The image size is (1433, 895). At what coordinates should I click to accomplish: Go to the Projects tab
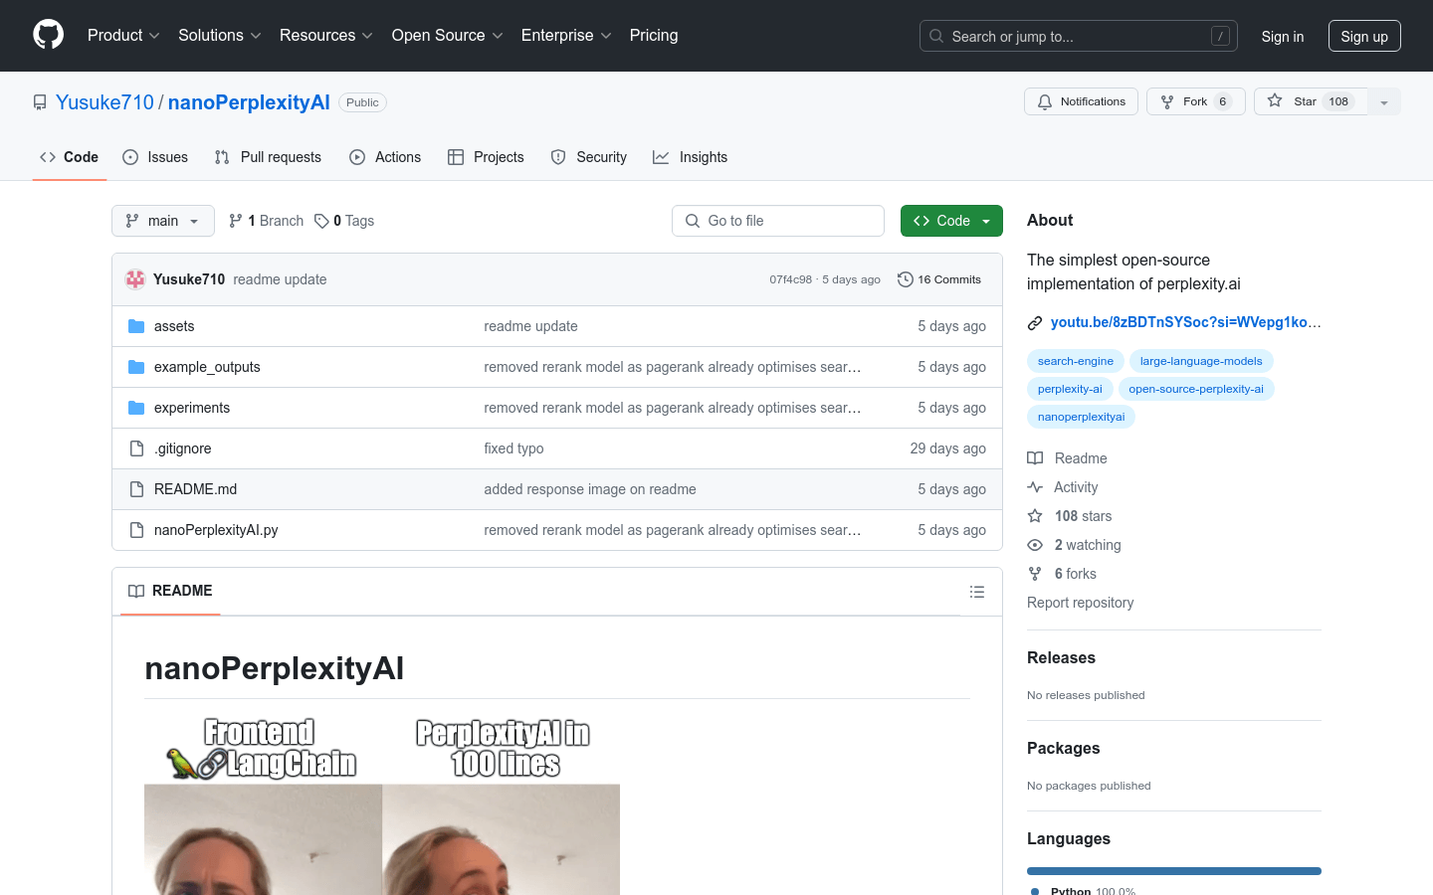[486, 157]
